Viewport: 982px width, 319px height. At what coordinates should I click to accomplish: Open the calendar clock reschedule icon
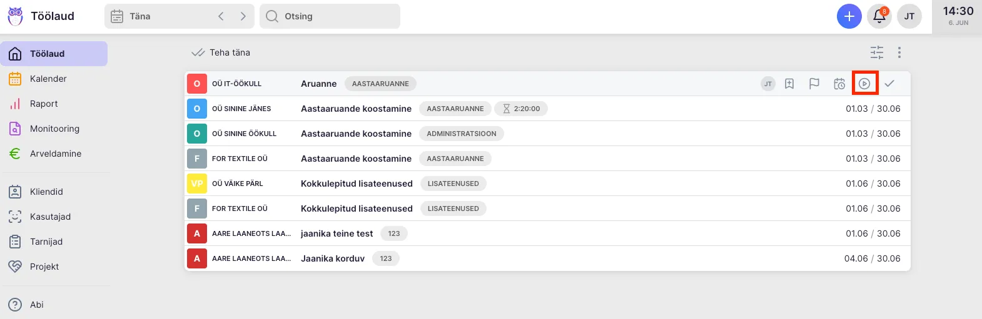pos(839,84)
